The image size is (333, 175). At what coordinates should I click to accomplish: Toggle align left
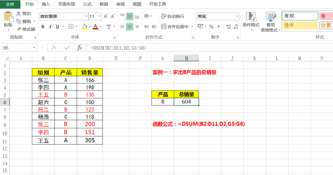(x=122, y=26)
